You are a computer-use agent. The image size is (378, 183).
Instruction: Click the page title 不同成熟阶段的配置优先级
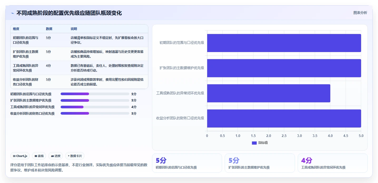[x=69, y=13]
